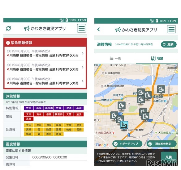
Task: Tap the megaphone logo in the left header
Action: point(27,28)
